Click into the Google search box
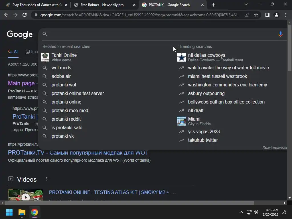Image resolution: width=292 pixels, height=219 pixels. tap(160, 34)
